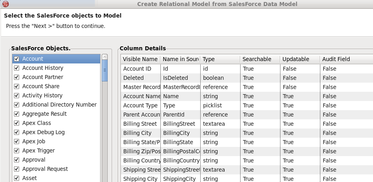Click the objects list scroll-up arrow
The height and width of the screenshot is (182, 373).
(x=105, y=57)
